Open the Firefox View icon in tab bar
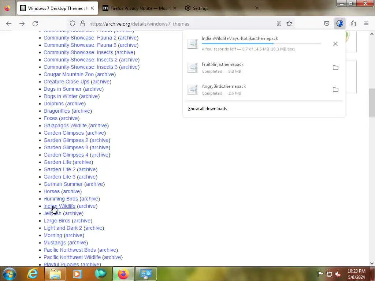 7,8
